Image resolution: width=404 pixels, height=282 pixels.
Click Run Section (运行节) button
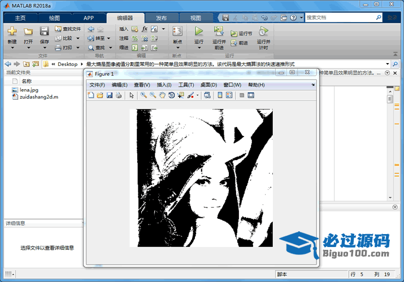tap(241, 33)
